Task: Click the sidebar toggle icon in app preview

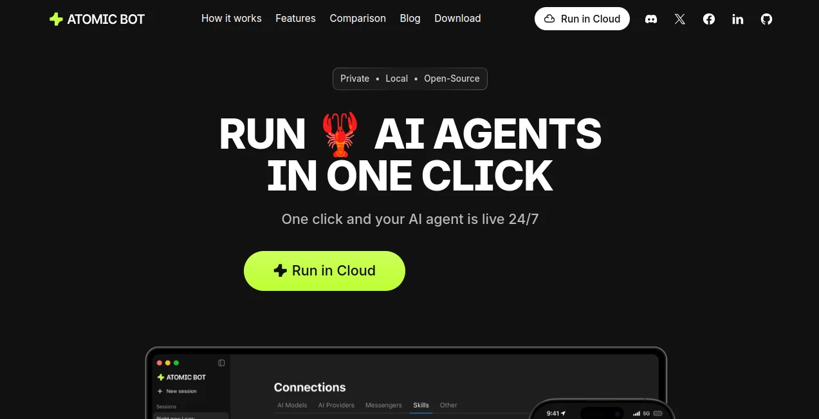Action: (x=221, y=363)
